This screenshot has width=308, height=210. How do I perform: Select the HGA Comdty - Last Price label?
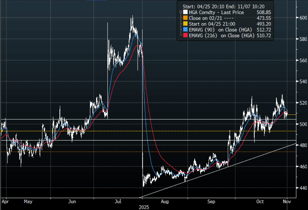pos(216,12)
